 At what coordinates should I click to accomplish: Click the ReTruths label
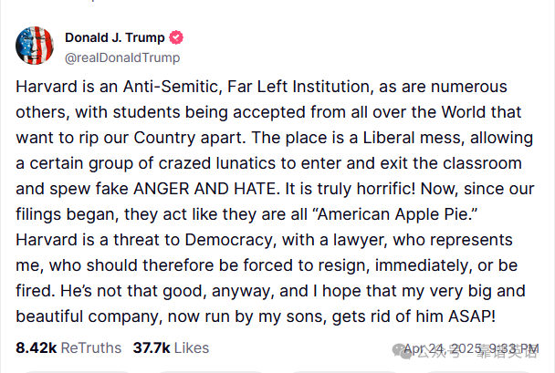pos(91,347)
